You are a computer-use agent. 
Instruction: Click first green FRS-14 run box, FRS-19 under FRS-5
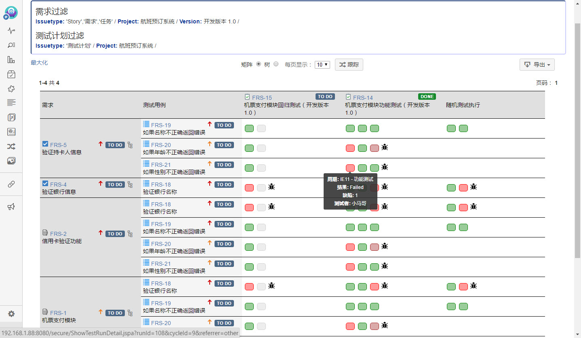(350, 128)
